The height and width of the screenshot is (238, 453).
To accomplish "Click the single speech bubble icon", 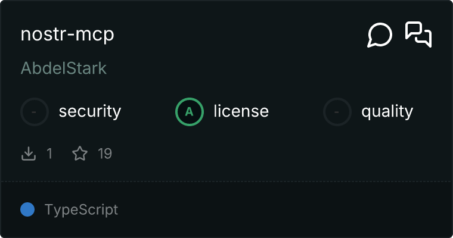I will tap(380, 35).
